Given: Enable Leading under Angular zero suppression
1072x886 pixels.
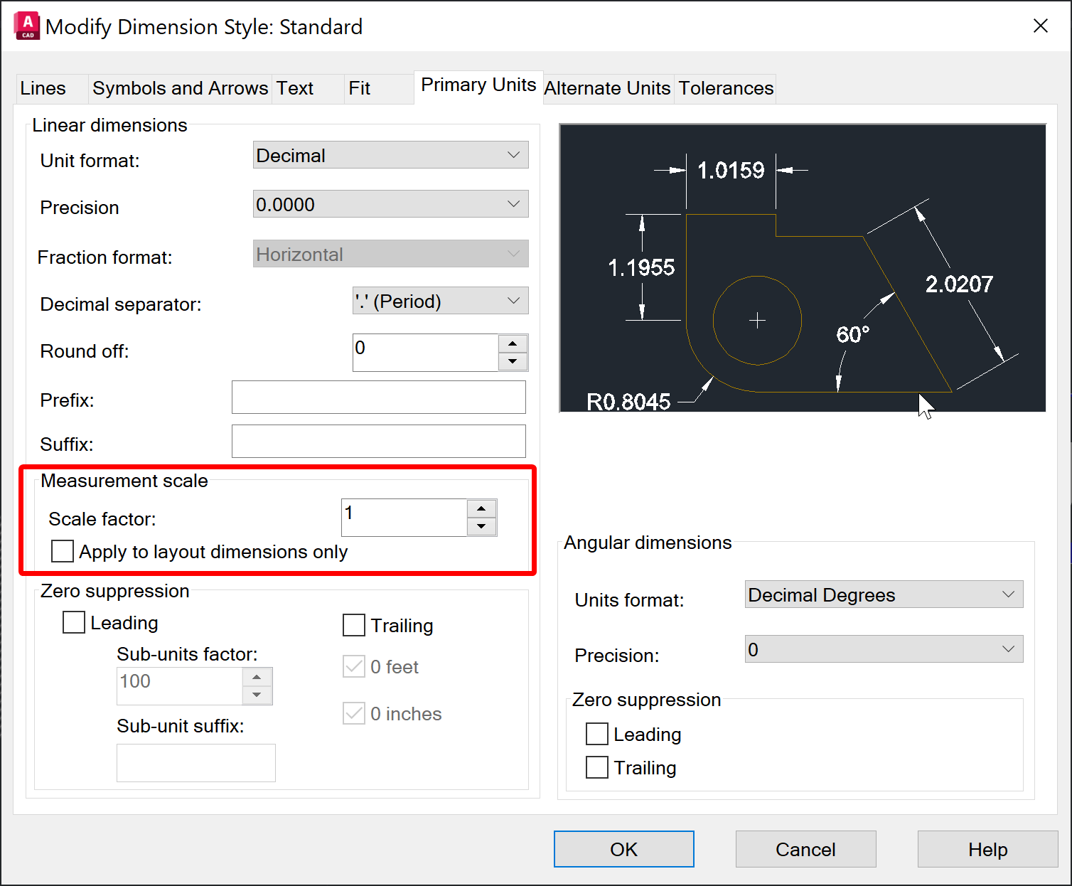Looking at the screenshot, I should pos(596,734).
